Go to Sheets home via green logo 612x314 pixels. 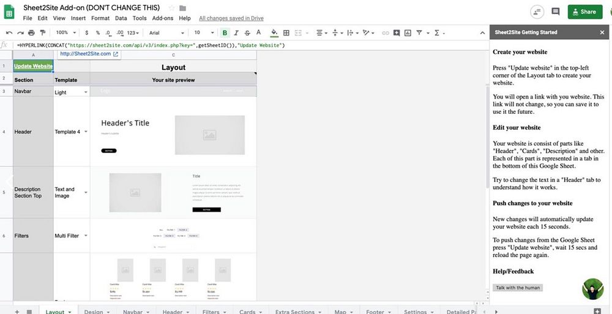[x=9, y=12]
